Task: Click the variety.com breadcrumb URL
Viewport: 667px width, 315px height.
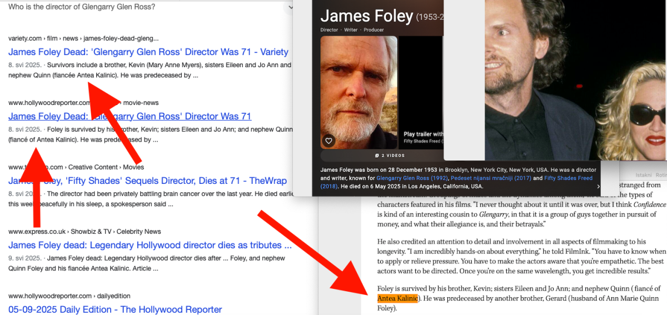Action: (25, 38)
